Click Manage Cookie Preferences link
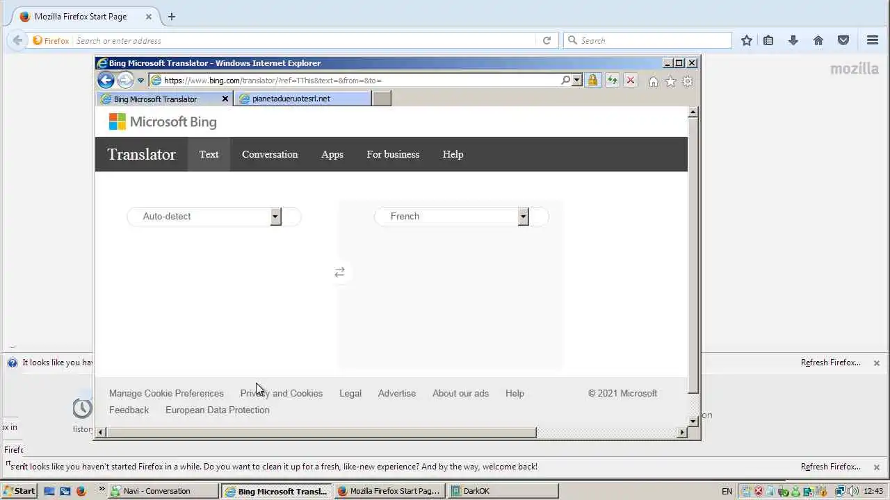Screen dimensions: 890x500 (166, 393)
